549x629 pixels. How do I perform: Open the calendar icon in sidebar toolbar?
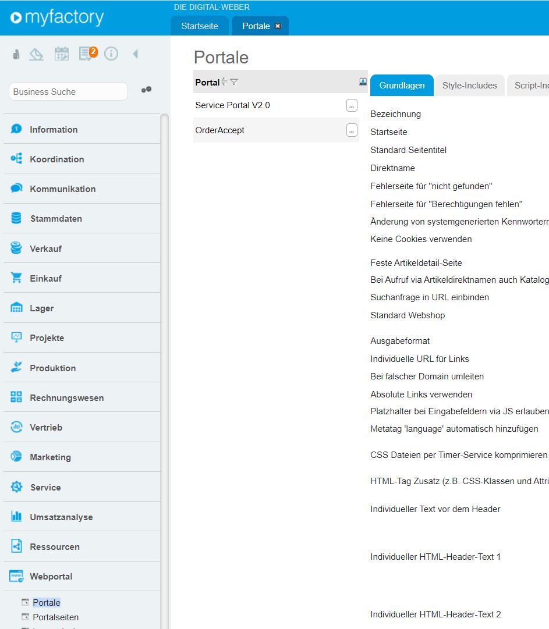coord(61,54)
